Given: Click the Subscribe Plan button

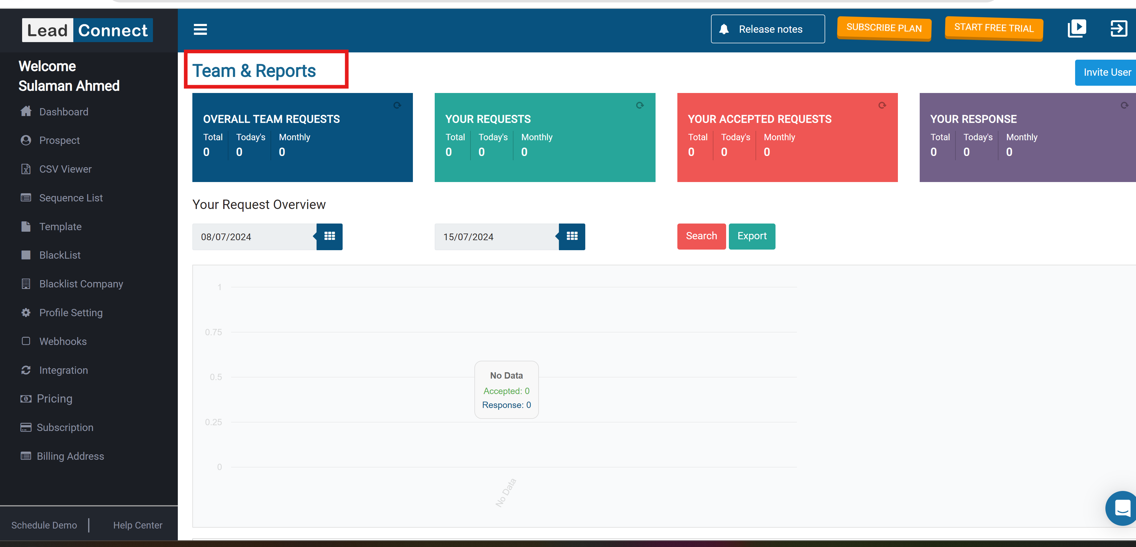Looking at the screenshot, I should (x=884, y=28).
